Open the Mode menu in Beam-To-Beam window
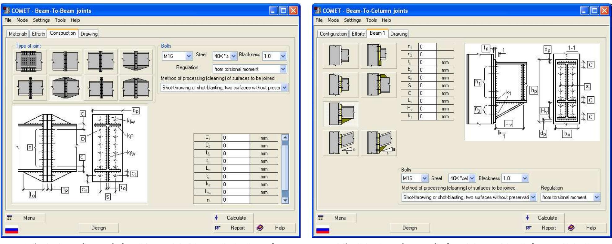The width and height of the screenshot is (612, 244). click(x=22, y=20)
